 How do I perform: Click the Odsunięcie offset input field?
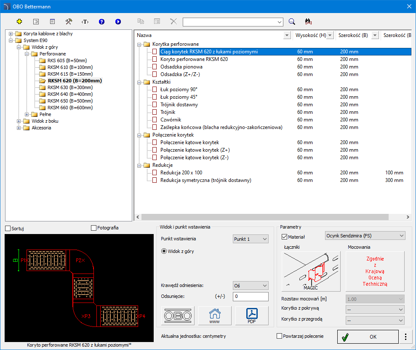(251, 297)
